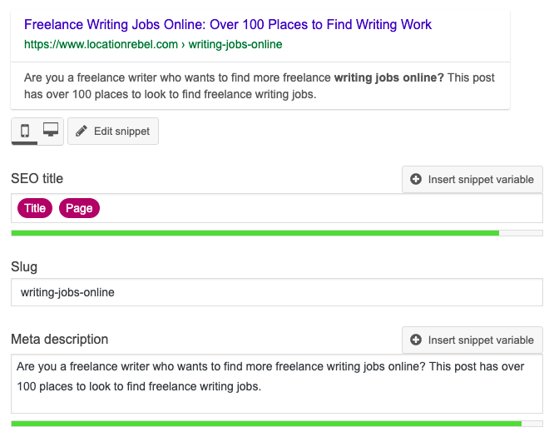Click the pencil icon on Edit snippet
Image resolution: width=554 pixels, height=437 pixels.
pyautogui.click(x=82, y=132)
